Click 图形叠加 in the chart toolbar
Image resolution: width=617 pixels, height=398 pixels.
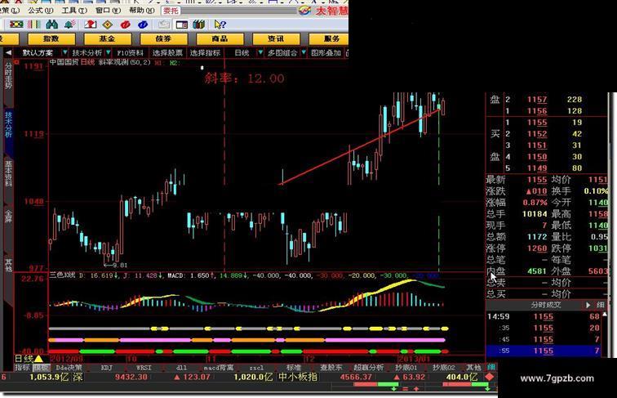(x=326, y=52)
